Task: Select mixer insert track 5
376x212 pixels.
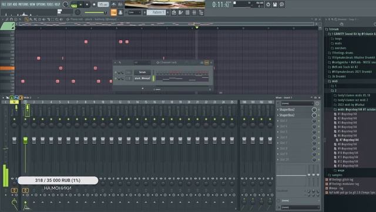Action: (60, 102)
